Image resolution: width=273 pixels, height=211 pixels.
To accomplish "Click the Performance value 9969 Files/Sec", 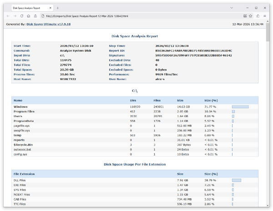I will pyautogui.click(x=167, y=75).
